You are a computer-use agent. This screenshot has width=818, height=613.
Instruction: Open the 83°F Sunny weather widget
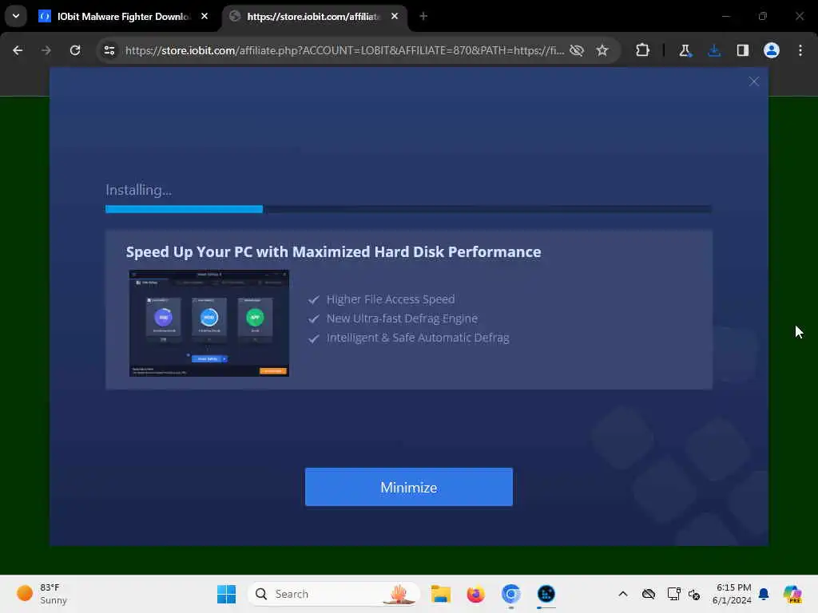tap(42, 594)
